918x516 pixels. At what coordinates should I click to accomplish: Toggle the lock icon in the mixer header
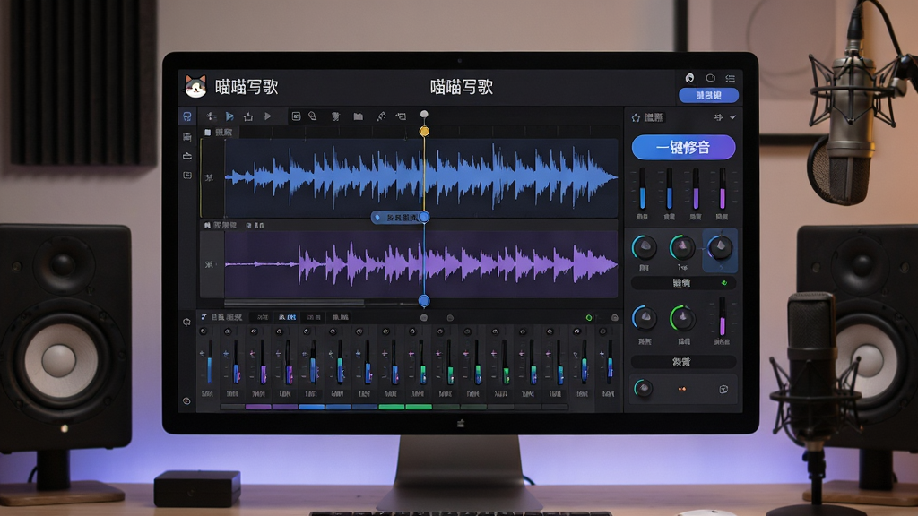coord(615,318)
